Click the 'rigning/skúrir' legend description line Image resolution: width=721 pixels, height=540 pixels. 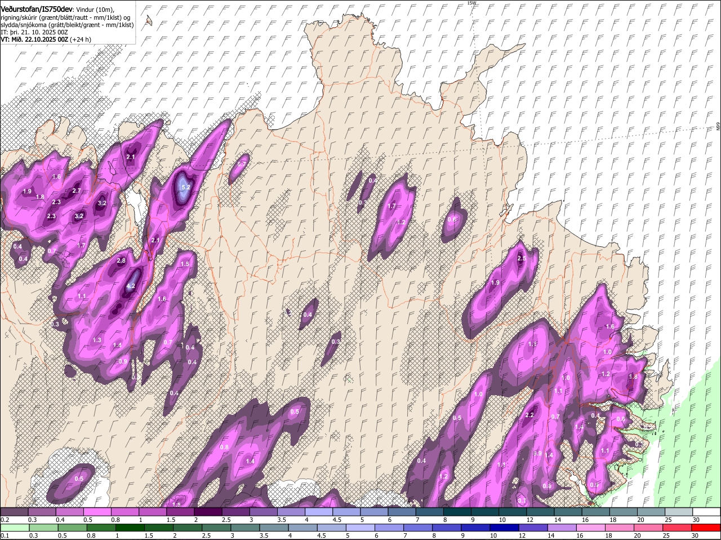point(66,17)
